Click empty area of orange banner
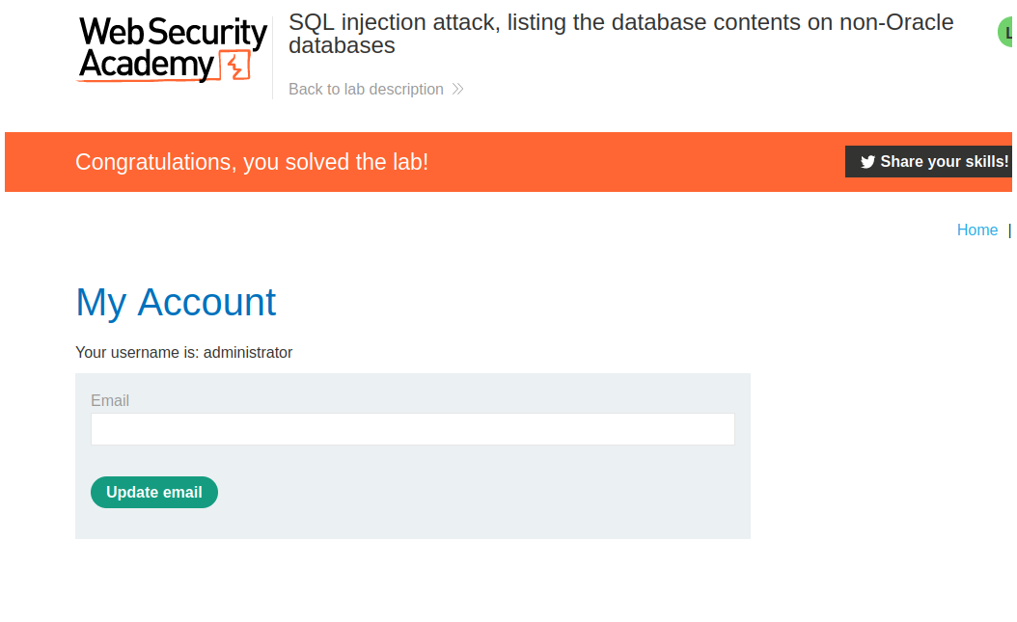Viewport: 1017px width, 622px height. tap(637, 162)
